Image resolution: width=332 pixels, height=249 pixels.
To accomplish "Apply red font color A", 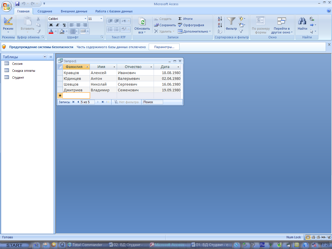I will pyautogui.click(x=51, y=31).
